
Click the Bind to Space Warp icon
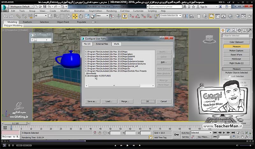pos(30,16)
